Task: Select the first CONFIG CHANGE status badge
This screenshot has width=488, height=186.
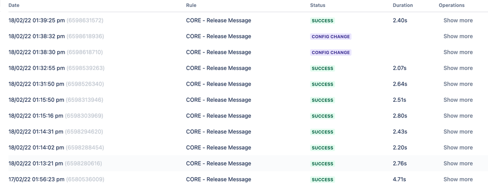Action: 331,36
